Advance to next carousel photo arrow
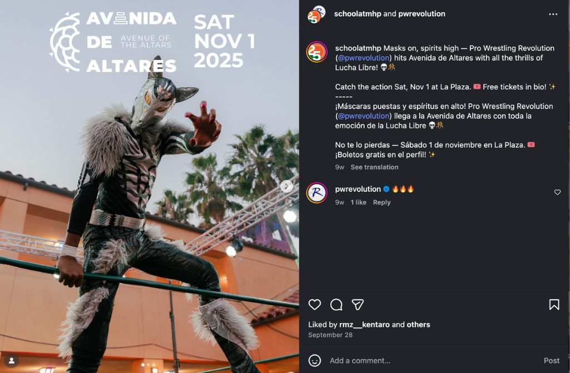The image size is (570, 373). tap(287, 186)
